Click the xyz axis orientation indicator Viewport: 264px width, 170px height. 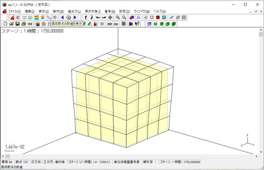tap(248, 141)
